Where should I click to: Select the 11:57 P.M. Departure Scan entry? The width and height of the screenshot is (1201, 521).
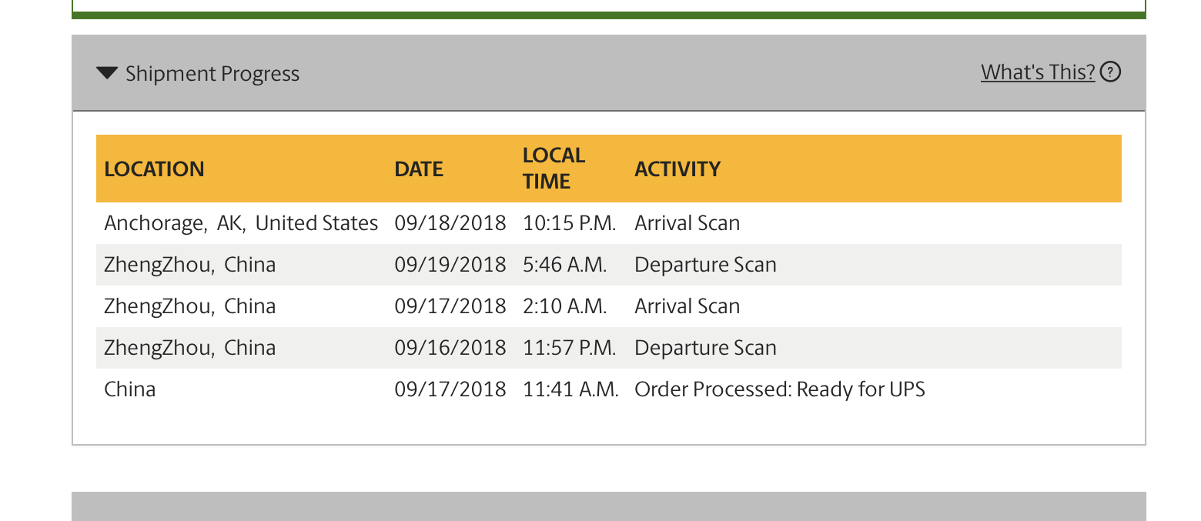pyautogui.click(x=608, y=348)
